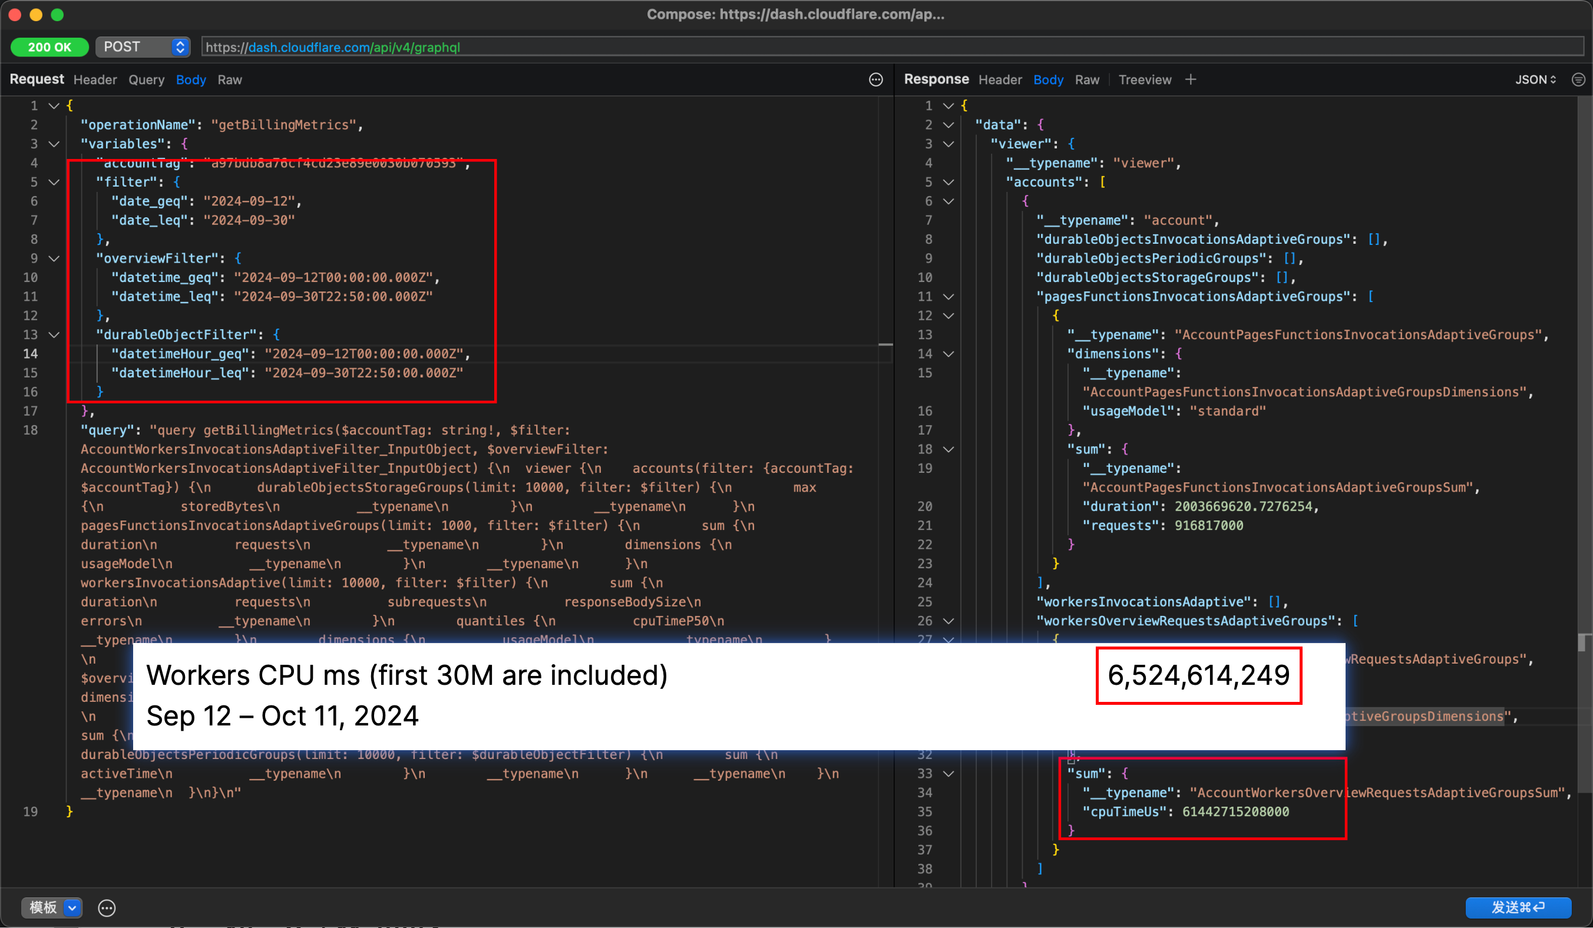
Task: Click the bottom-left ellipsis circle icon
Action: [107, 908]
